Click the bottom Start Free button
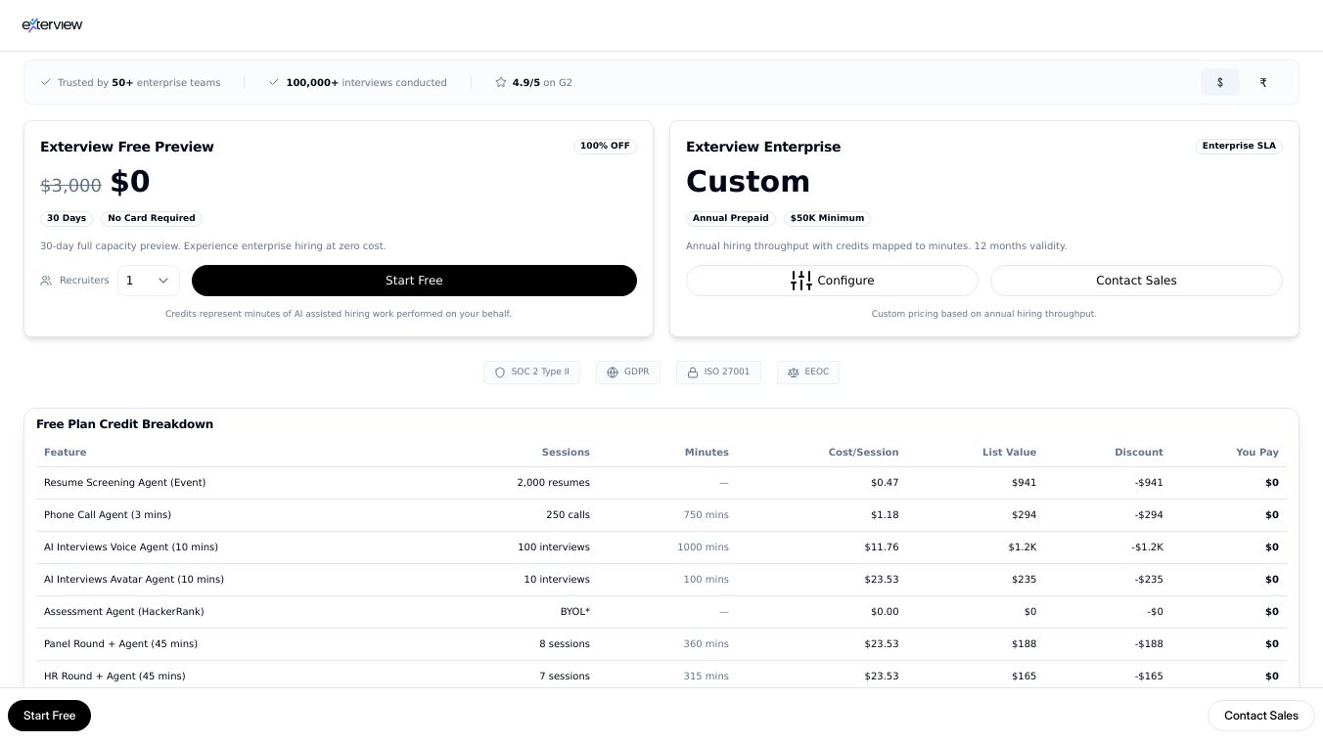The image size is (1323, 743). [49, 716]
